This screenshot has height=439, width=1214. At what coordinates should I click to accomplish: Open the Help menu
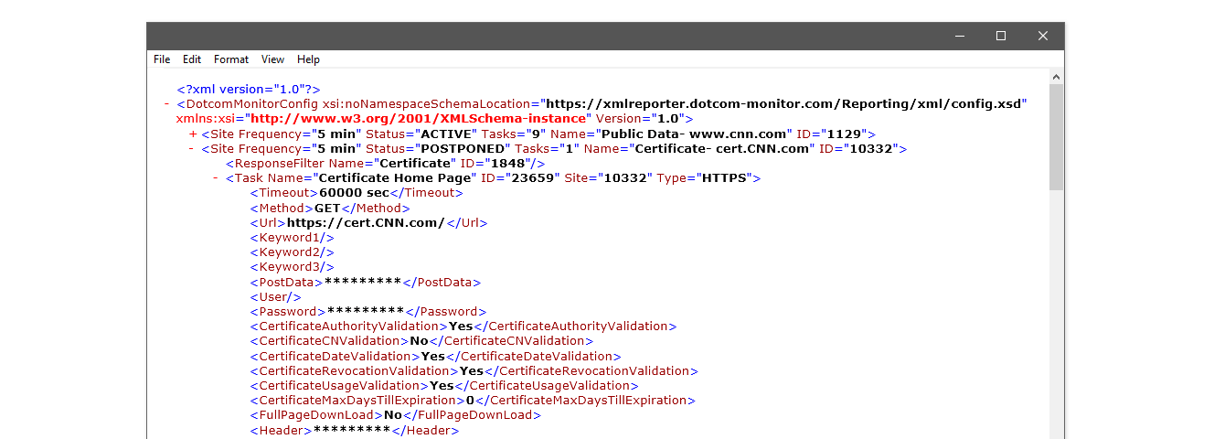click(309, 59)
